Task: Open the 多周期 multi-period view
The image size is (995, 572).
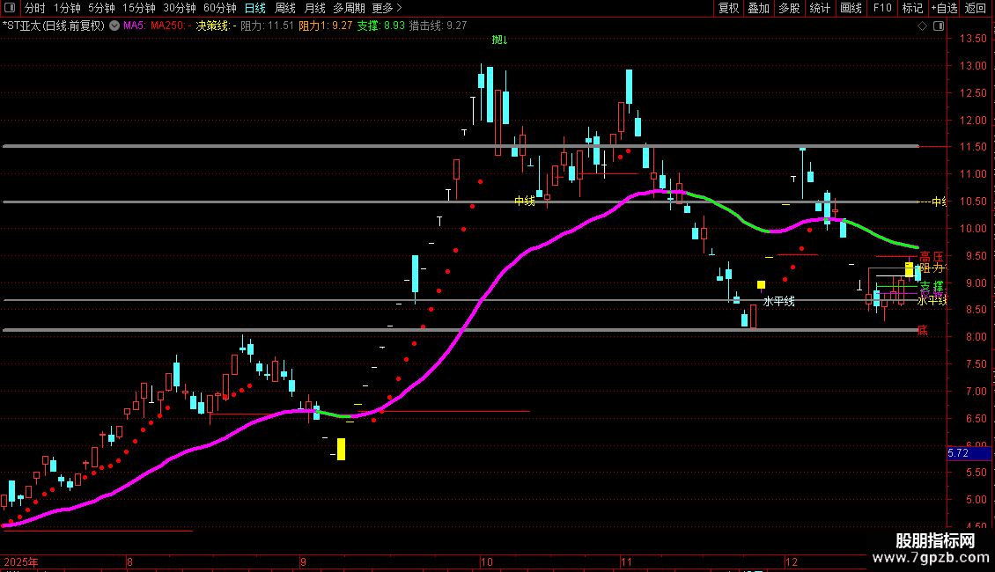Action: 349,8
